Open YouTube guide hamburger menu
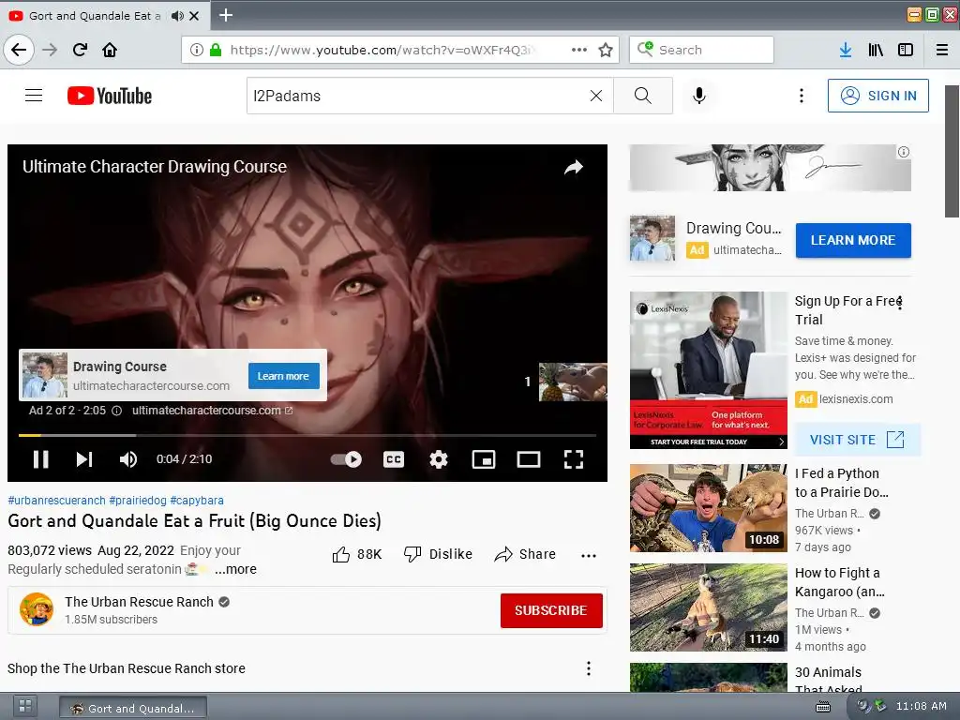960x720 pixels. click(34, 96)
